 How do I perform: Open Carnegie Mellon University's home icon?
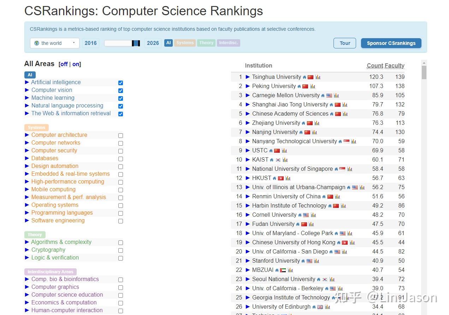[323, 95]
